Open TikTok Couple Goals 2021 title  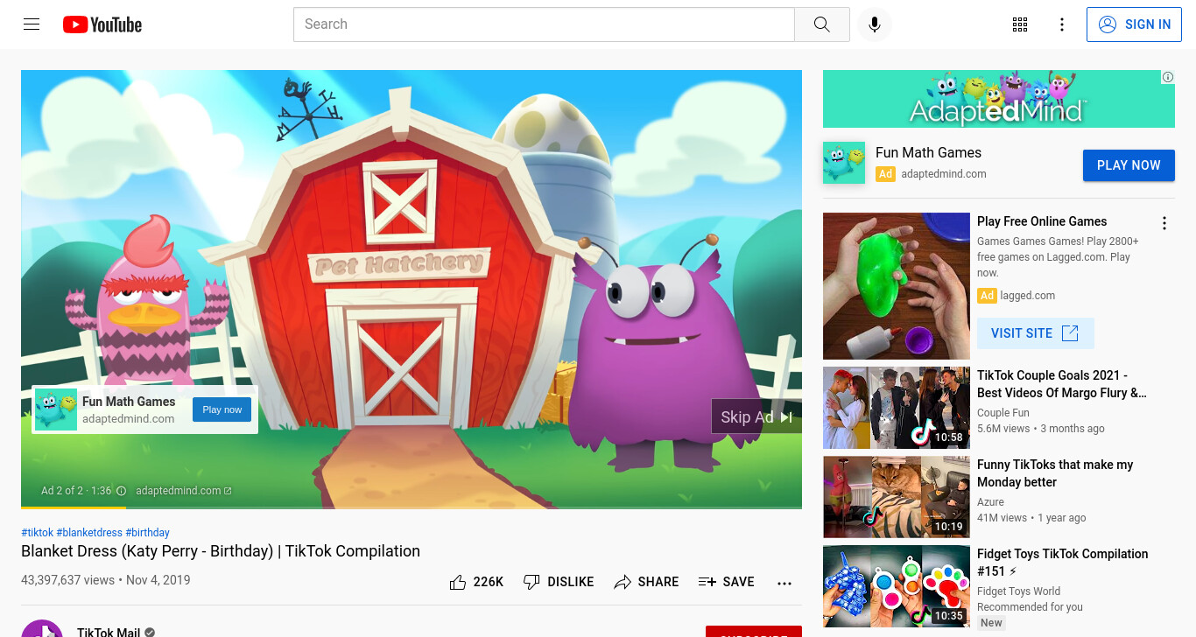[x=1062, y=384]
